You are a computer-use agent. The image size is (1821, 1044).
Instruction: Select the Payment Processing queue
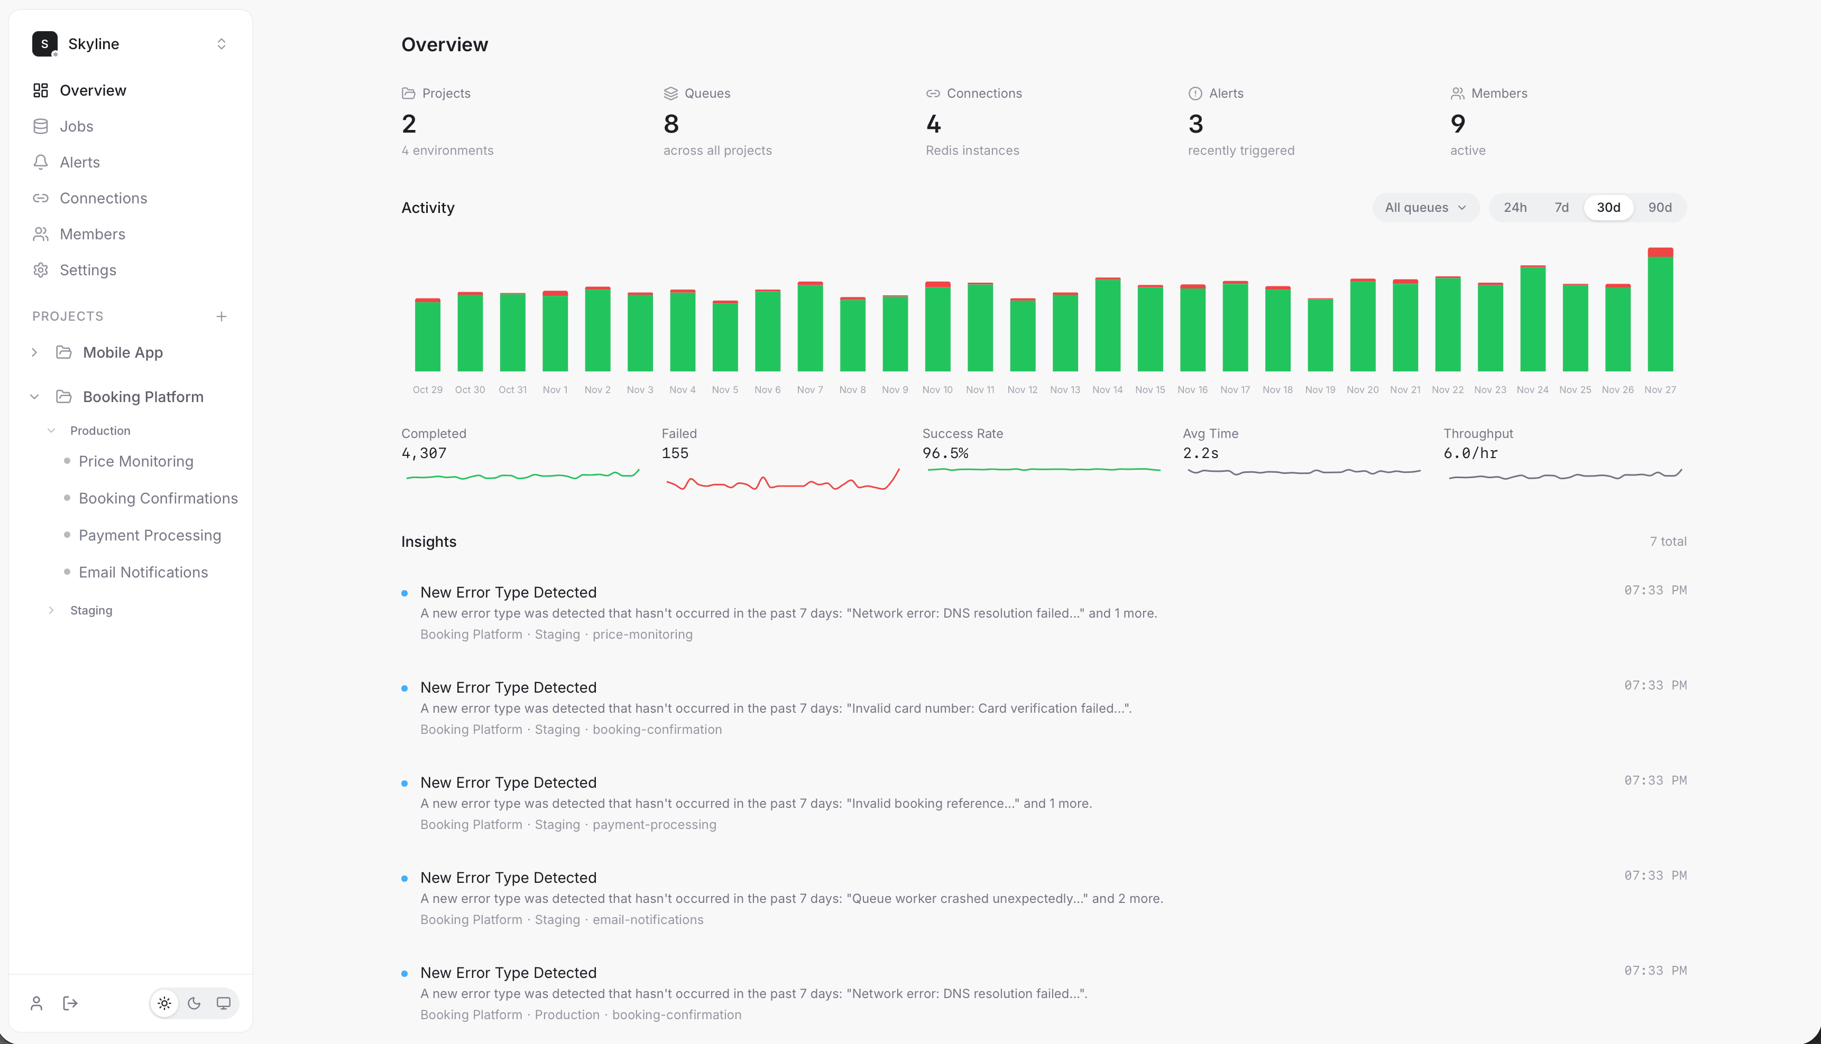(149, 535)
